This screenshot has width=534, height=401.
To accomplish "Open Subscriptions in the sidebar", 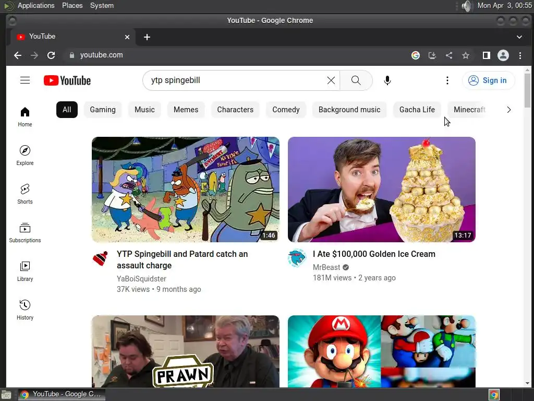I will [x=25, y=232].
